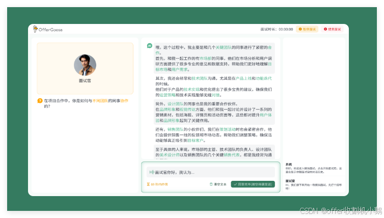Click the green AI badge icon
Screen dimensions: 384x218
(x=149, y=46)
